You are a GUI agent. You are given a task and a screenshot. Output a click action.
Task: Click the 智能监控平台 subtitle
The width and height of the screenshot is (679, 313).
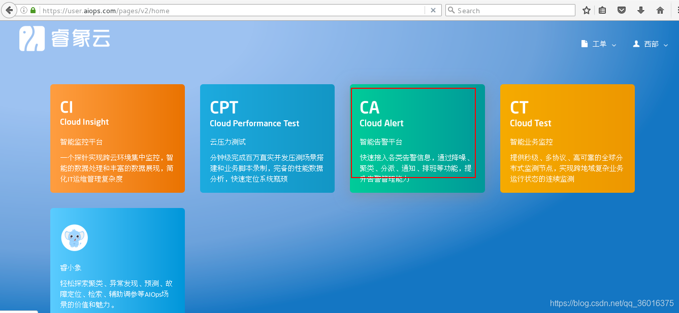click(81, 142)
